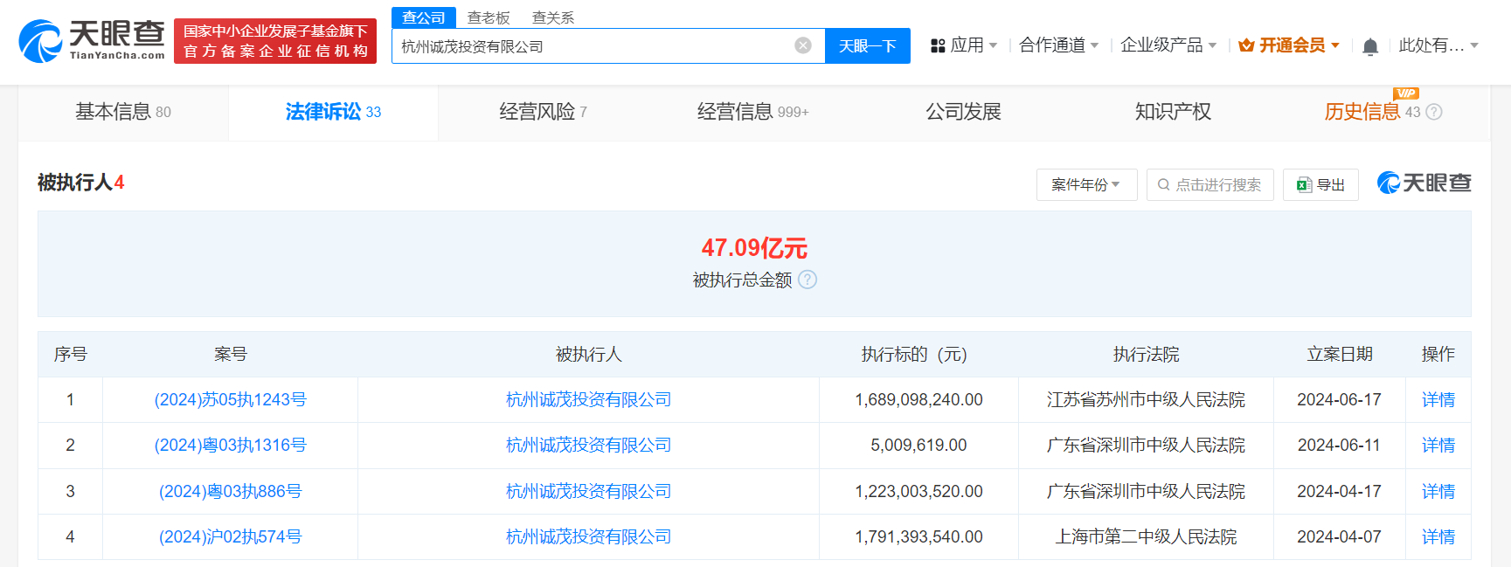Click 详情 for the 2024-06-17 case
The width and height of the screenshot is (1511, 567).
[1438, 399]
